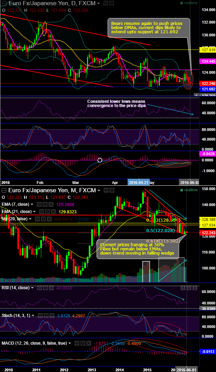Select the Stoch (14, 3, 1) legend label
Viewport: 216px width, 372px height.
(16, 316)
